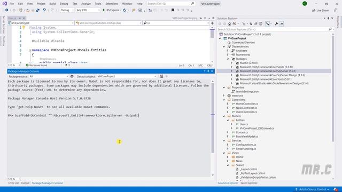The width and height of the screenshot is (342, 192).
Task: Select Microsoft.EntityFrameworkCore.Tools (5.0.1) package
Action: click(x=266, y=79)
